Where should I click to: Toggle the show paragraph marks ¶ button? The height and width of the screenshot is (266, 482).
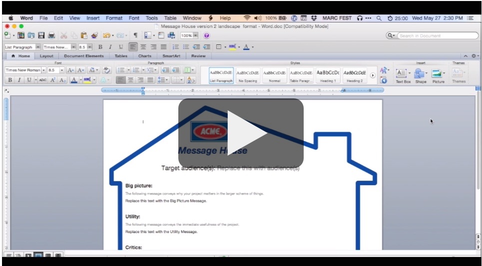(x=135, y=35)
